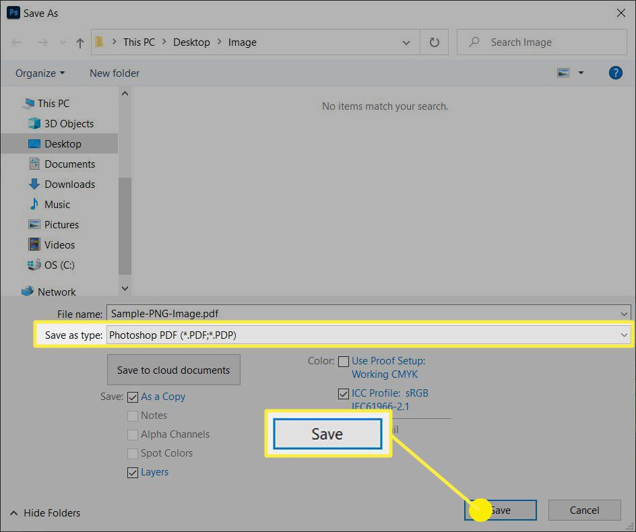Select This PC in the sidebar
Screen dimensions: 636x532
coord(53,104)
